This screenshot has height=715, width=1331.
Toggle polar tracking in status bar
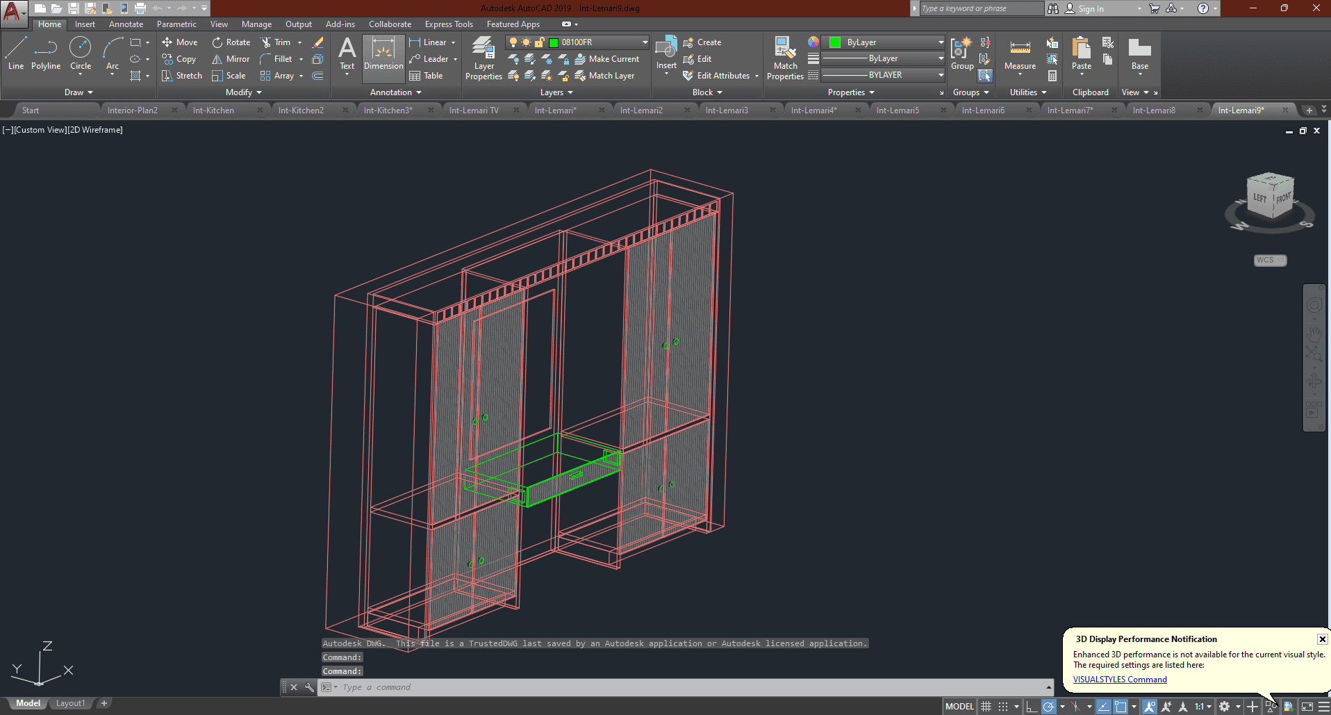(x=1049, y=707)
